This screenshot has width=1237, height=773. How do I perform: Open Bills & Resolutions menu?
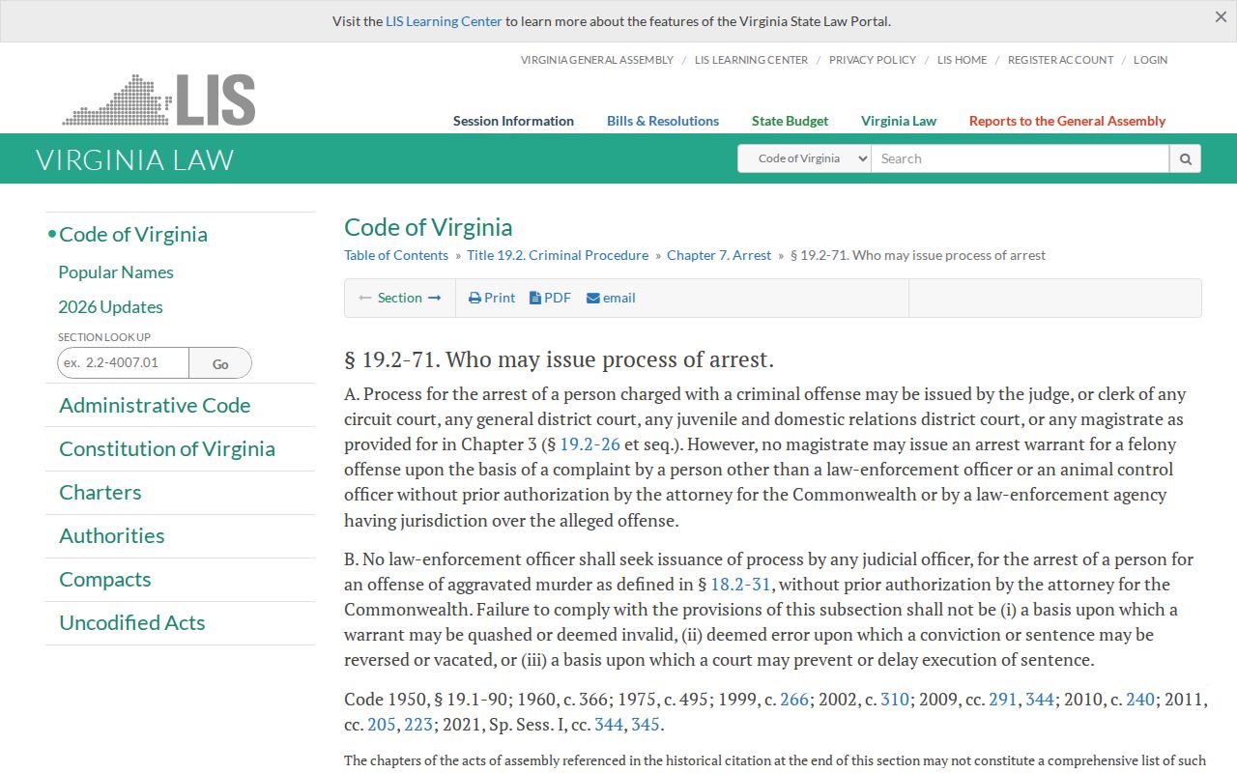(663, 121)
